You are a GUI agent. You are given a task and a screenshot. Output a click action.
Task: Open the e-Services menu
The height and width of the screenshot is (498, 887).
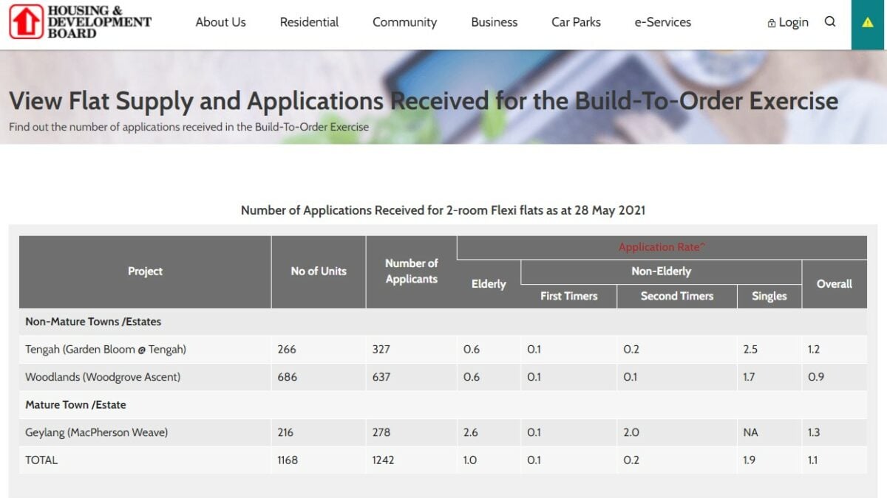pyautogui.click(x=662, y=22)
